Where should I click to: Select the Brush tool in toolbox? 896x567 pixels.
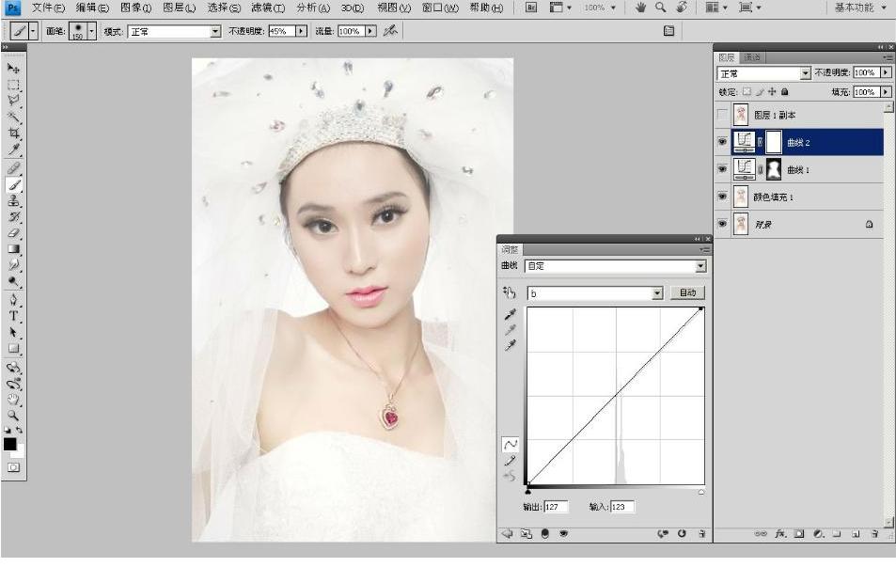click(x=13, y=184)
